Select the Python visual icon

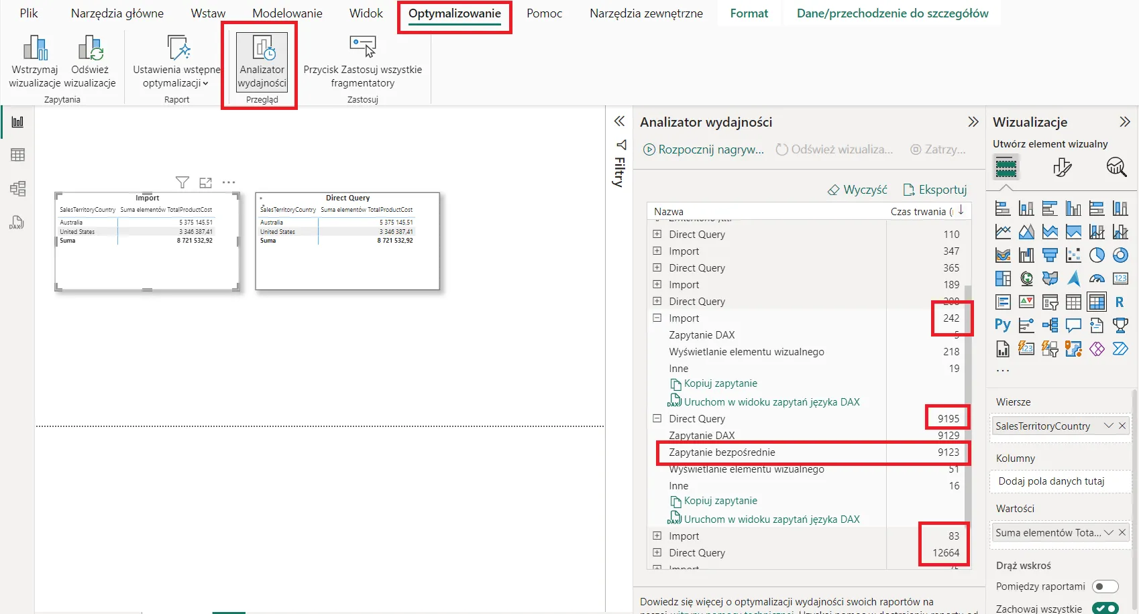(x=1002, y=325)
